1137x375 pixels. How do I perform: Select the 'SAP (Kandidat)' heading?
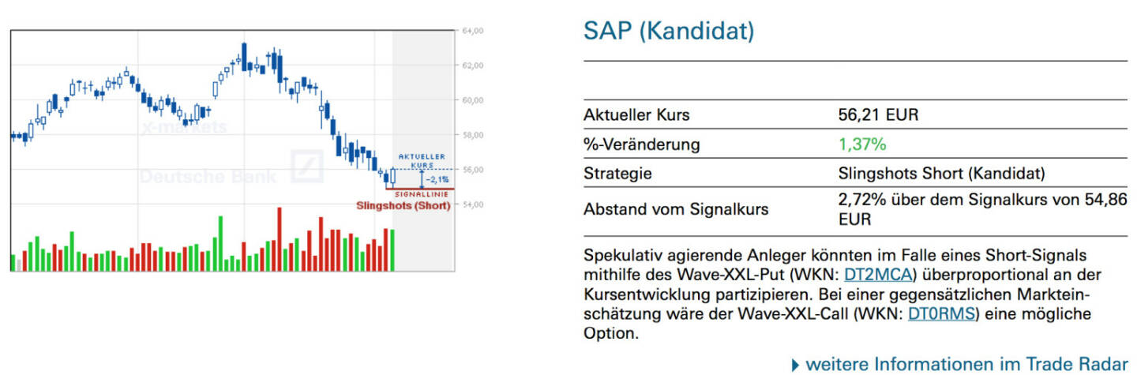click(669, 32)
